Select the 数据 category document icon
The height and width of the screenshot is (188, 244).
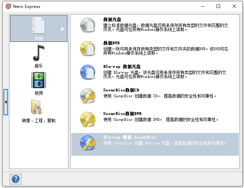click(39, 26)
